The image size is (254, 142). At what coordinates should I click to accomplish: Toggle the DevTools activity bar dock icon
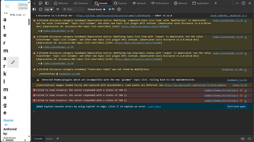point(47,3)
